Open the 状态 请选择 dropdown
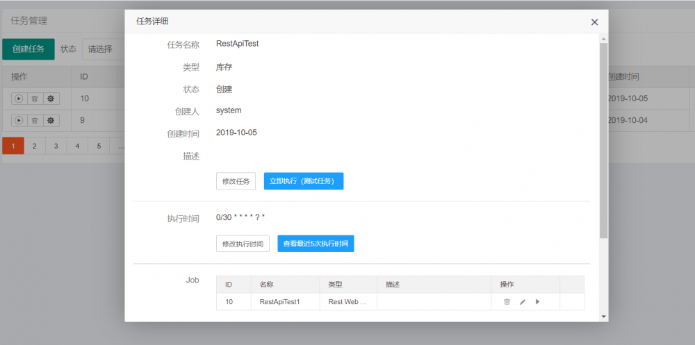695x345 pixels. coord(103,49)
